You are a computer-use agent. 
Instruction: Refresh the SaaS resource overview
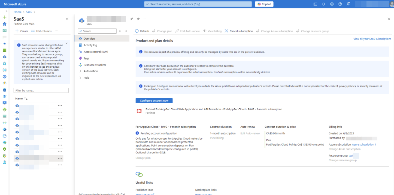tap(141, 31)
